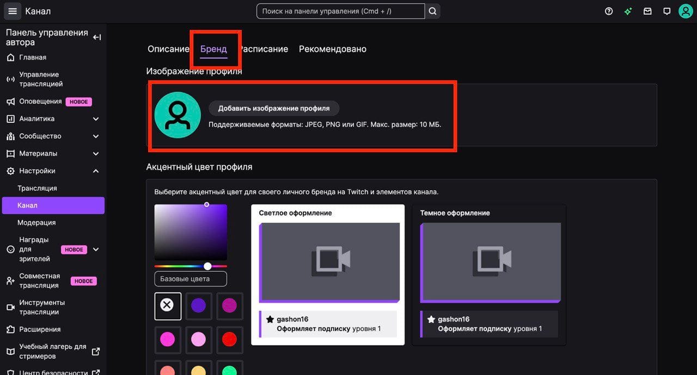
Task: Collapse the creator dashboard sidebar
Action: pyautogui.click(x=97, y=37)
